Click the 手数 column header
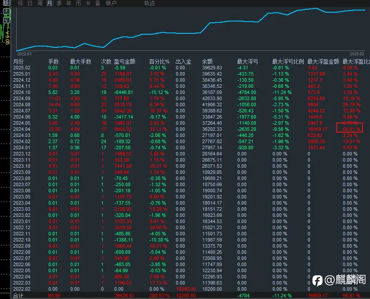 click(x=53, y=61)
